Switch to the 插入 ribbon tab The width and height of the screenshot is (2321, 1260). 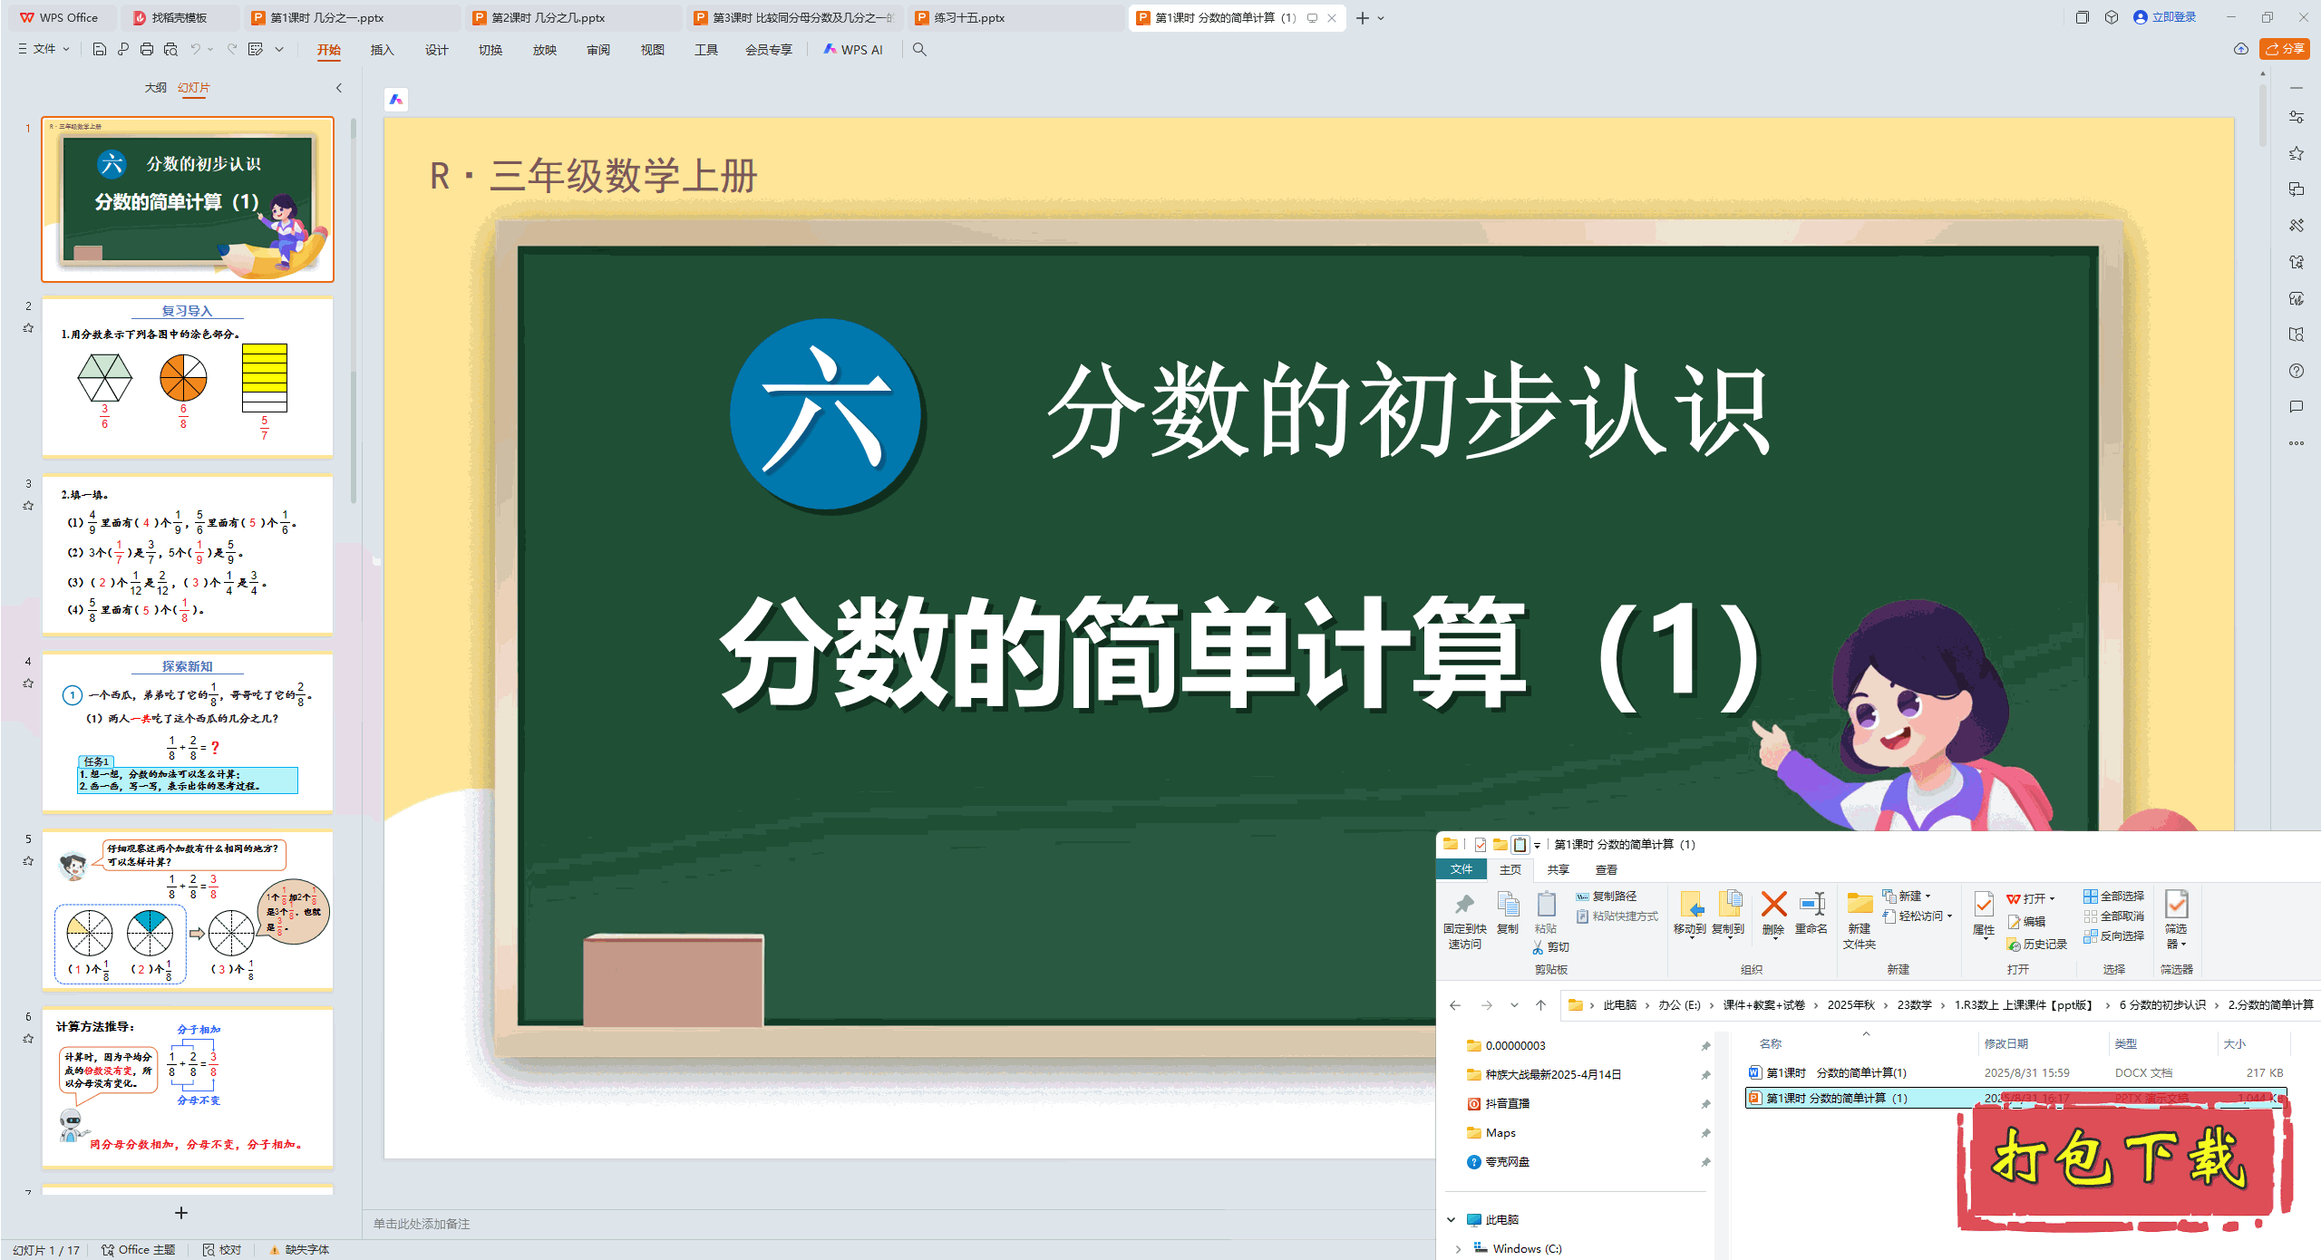click(x=382, y=50)
